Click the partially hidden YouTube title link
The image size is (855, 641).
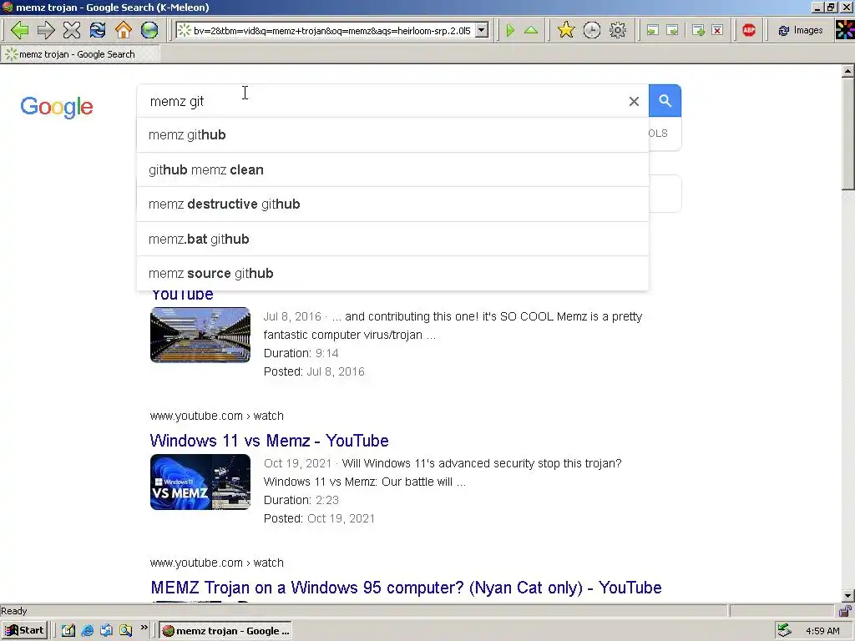(182, 295)
